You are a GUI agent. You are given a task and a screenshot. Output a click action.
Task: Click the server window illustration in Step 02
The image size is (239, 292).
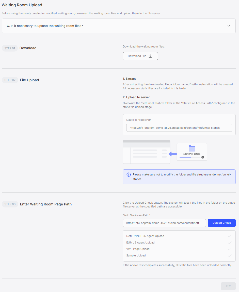pyautogui.click(x=146, y=151)
